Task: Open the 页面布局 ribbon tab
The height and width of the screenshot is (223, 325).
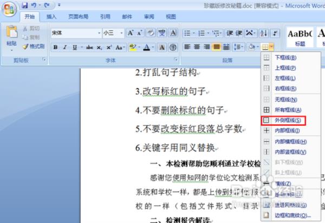Action: (x=79, y=17)
